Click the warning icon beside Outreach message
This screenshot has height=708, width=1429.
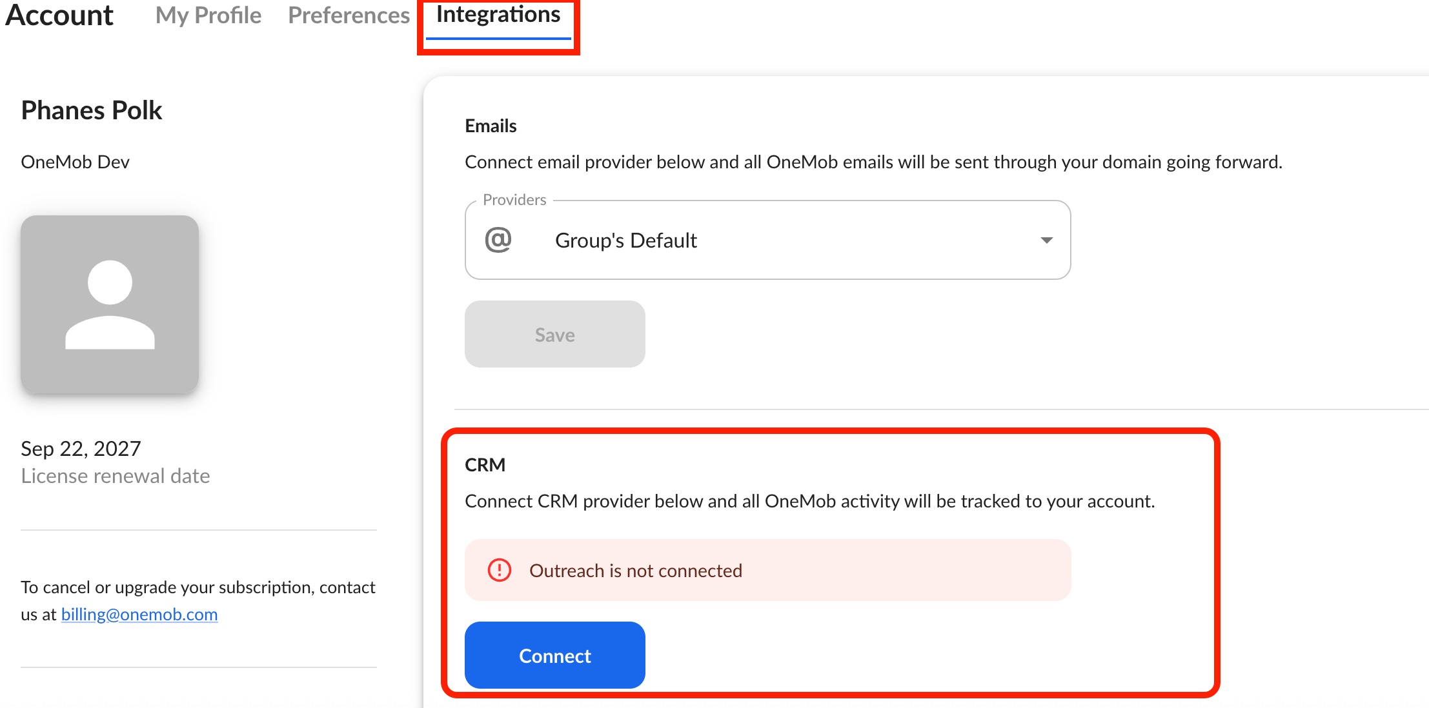point(499,570)
